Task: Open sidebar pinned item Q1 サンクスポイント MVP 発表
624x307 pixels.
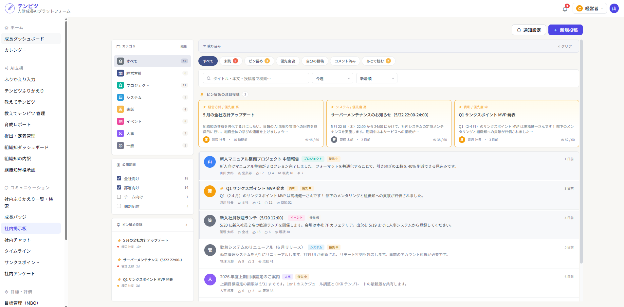Action: tap(153, 282)
